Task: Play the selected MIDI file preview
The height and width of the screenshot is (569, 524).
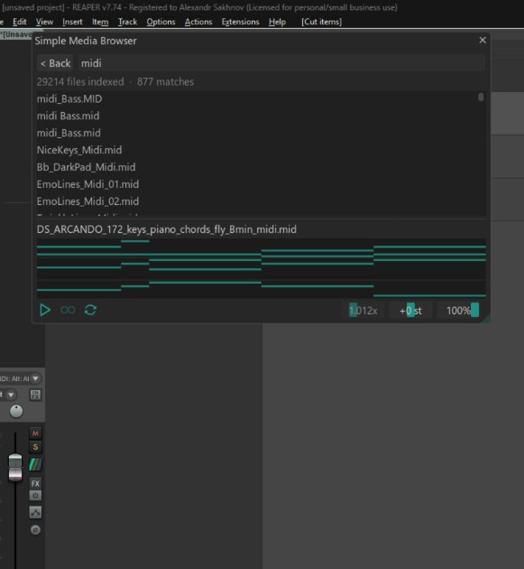Action: coord(45,311)
